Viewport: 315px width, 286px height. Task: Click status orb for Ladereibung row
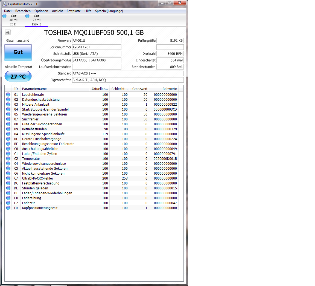8,198
